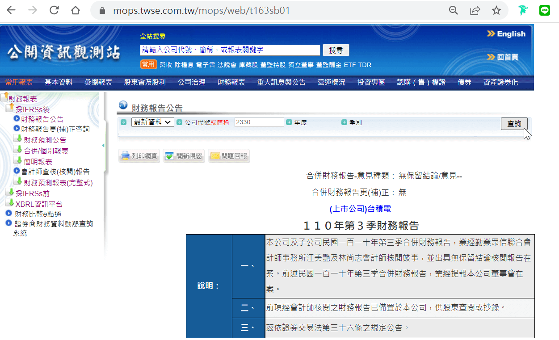This screenshot has height=340, width=559.
Task: Click 公開資訊觀測站 site logo
Action: 64,53
